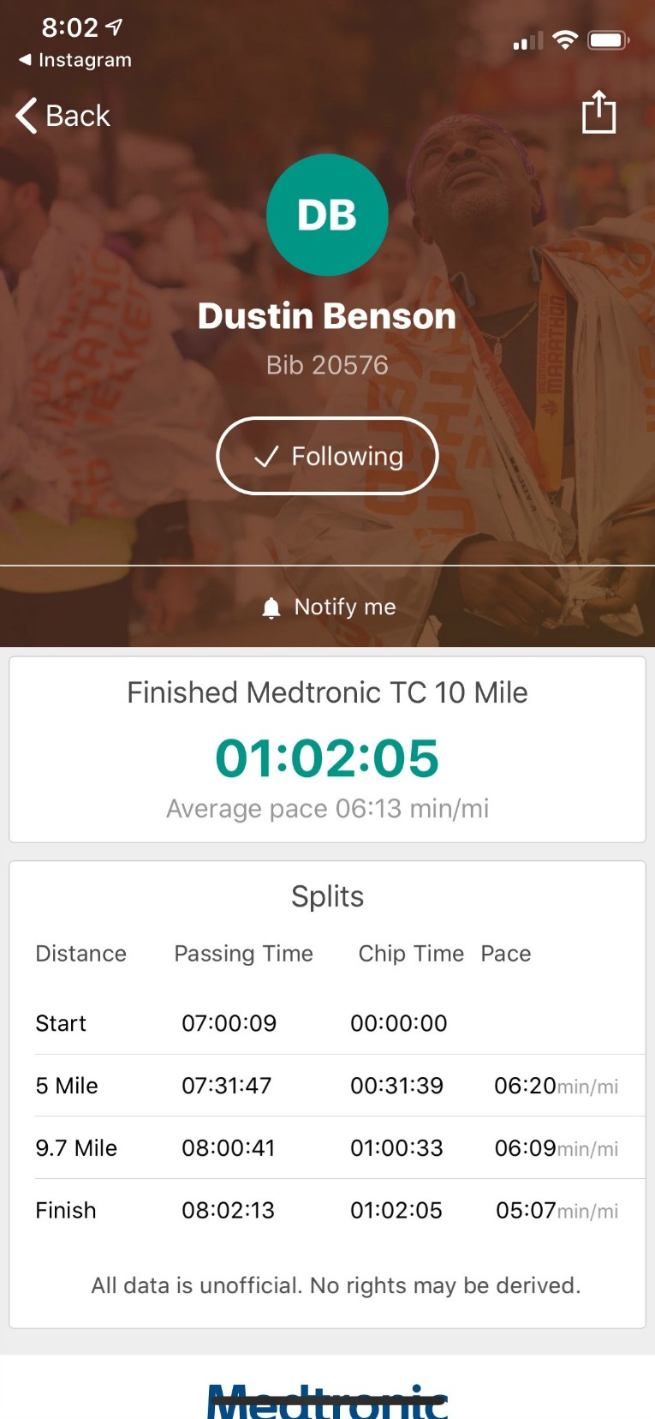Viewport: 655px width, 1419px height.
Task: Tap the Medtronic sponsor logo
Action: 327,1399
